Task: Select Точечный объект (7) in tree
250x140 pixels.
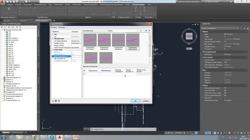Action: click(13, 100)
